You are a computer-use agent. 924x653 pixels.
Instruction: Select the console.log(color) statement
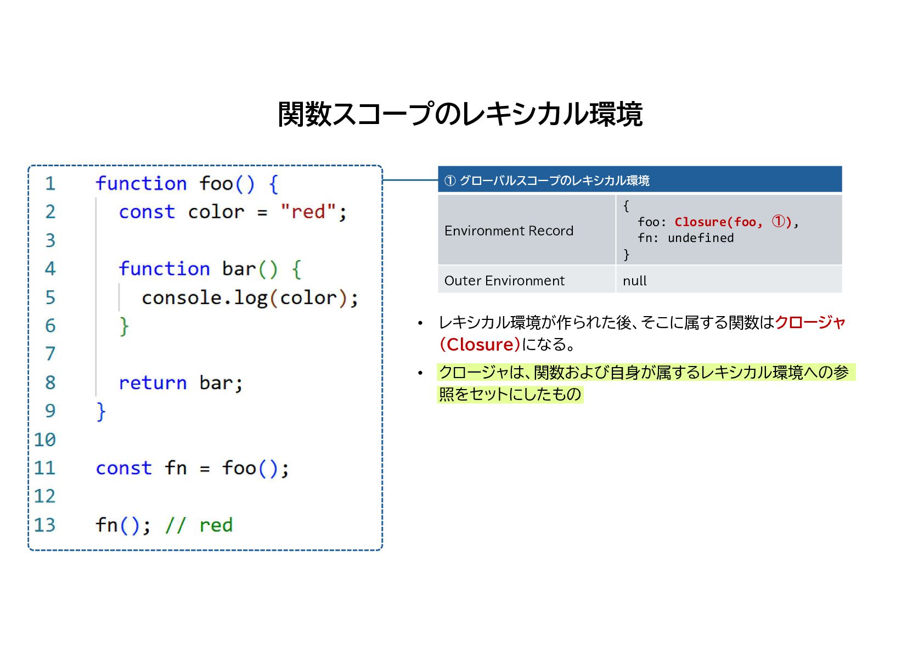pos(250,298)
